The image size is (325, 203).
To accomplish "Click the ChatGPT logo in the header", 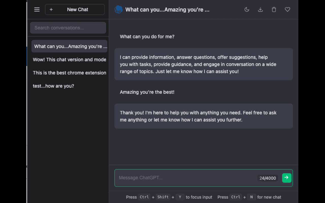I will click(x=119, y=10).
